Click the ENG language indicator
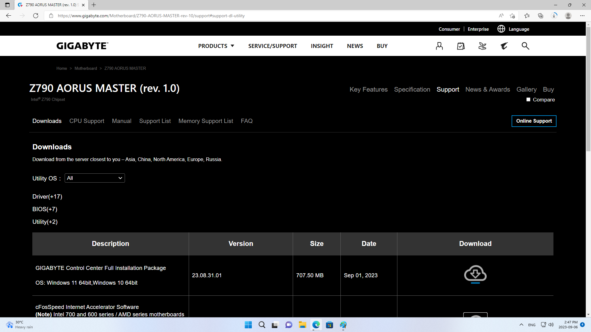Viewport: 591px width, 332px height. point(532,325)
